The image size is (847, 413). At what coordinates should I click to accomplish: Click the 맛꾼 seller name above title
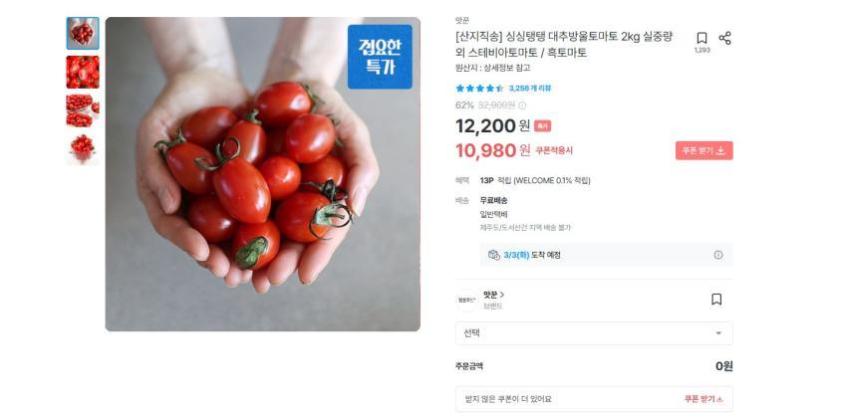[x=462, y=20]
